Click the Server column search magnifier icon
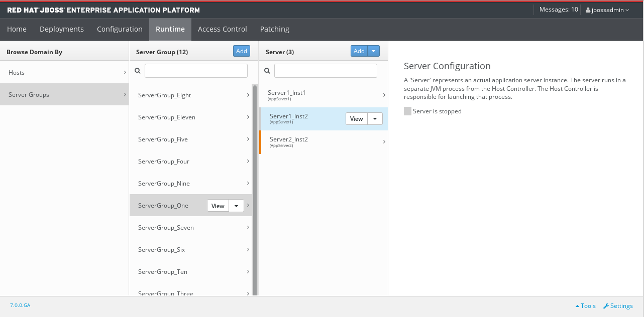Viewport: 644px width, 317px height. [x=267, y=71]
